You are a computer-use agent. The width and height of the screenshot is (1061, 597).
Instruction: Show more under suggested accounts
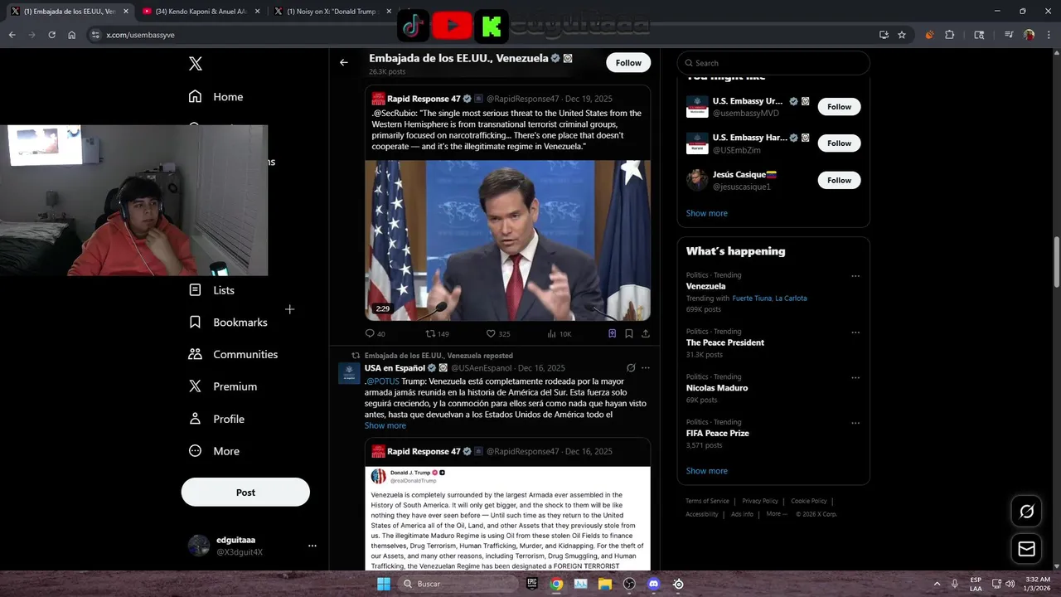tap(706, 213)
